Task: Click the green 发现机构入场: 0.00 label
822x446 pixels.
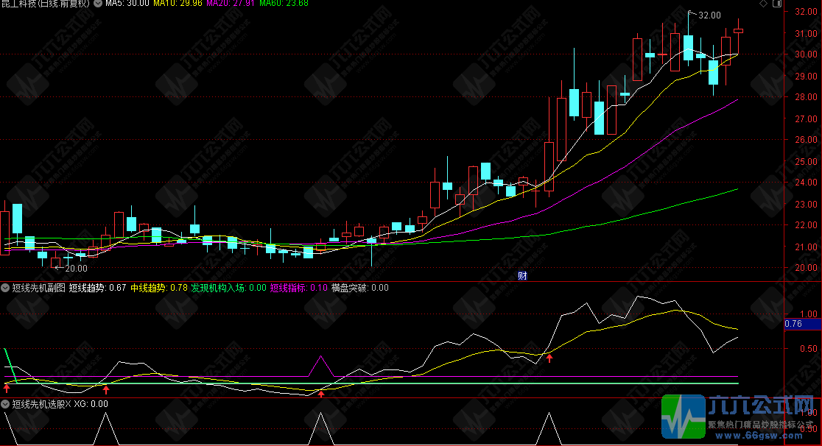Action: [228, 288]
